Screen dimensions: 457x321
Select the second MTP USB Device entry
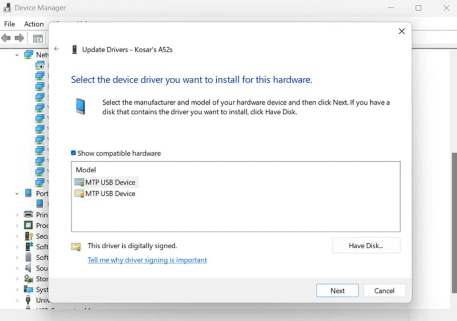coord(105,193)
